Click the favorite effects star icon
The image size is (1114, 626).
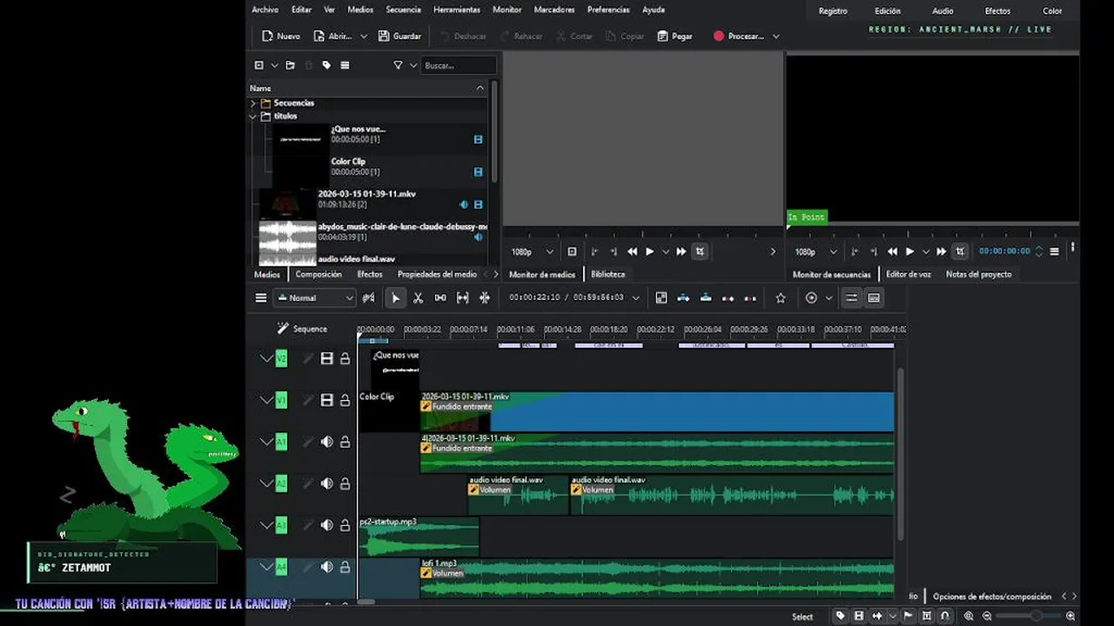coord(781,297)
